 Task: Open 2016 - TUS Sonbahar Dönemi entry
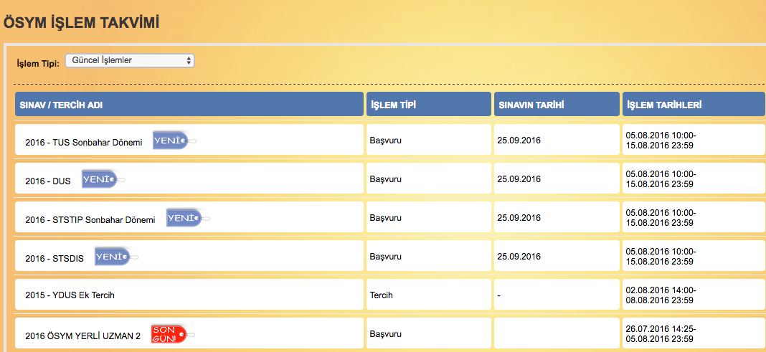pos(83,143)
